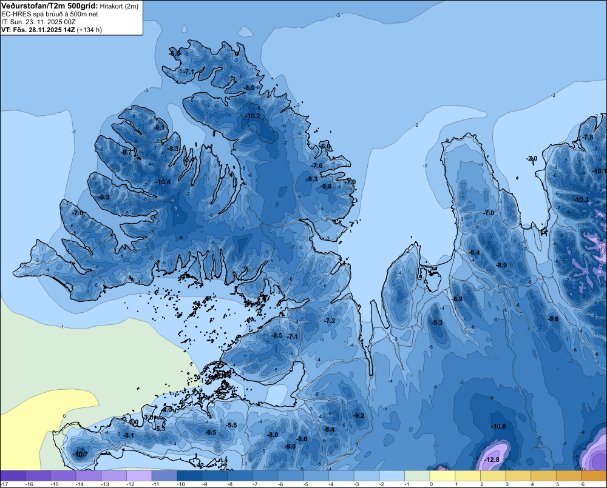Screen dimensions: 607x488
Task: Click the -10.7 temperature label
Action: (x=80, y=454)
